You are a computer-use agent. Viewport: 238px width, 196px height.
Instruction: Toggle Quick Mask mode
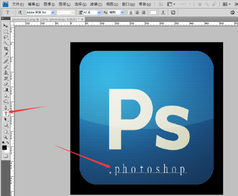pyautogui.click(x=6, y=156)
